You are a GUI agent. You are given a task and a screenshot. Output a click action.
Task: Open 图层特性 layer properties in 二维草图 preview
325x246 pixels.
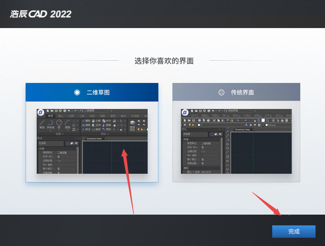[132, 125]
